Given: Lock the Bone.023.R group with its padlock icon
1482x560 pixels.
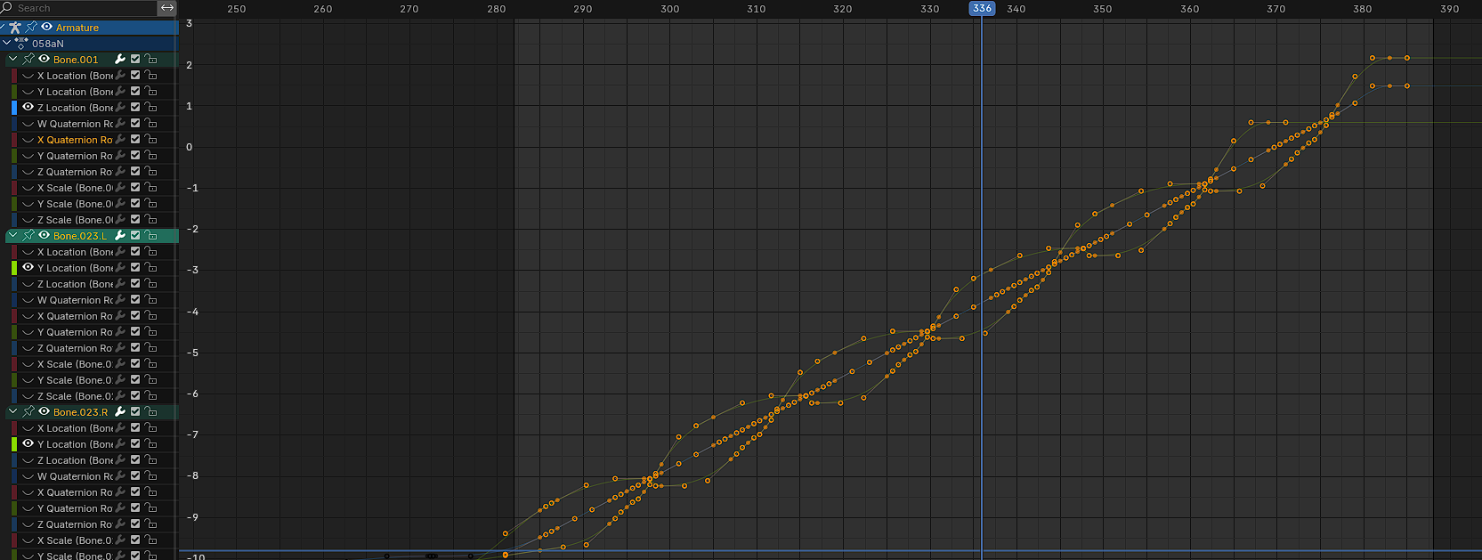Looking at the screenshot, I should tap(151, 412).
